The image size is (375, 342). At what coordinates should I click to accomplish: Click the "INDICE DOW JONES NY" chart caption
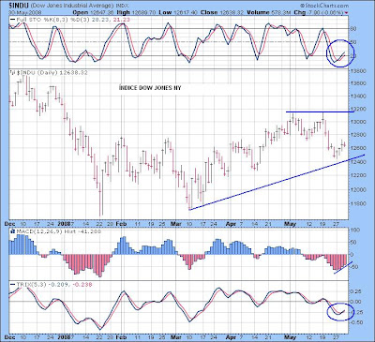pyautogui.click(x=150, y=88)
